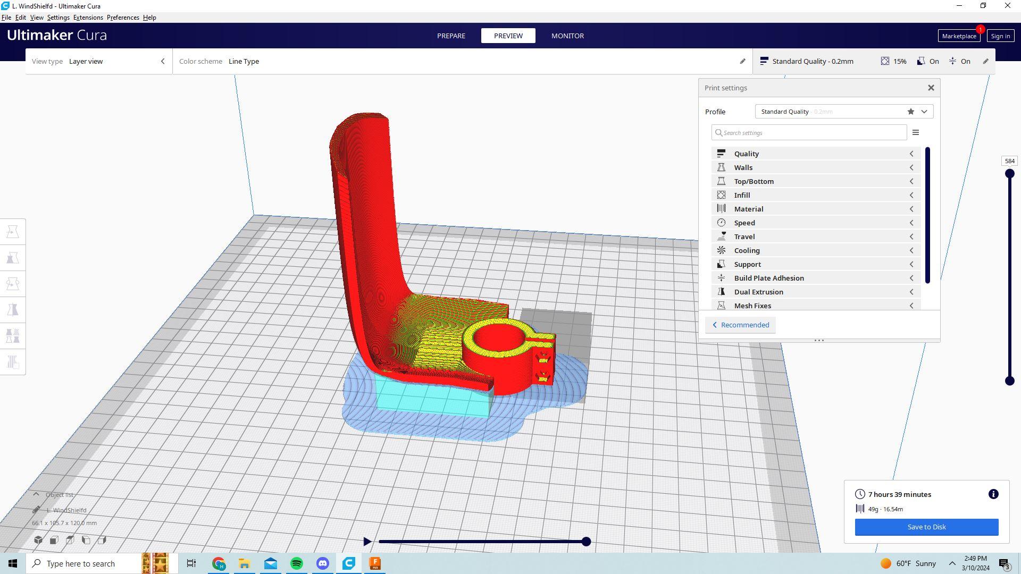Expand the Infill settings category
Image resolution: width=1021 pixels, height=574 pixels.
pos(816,195)
